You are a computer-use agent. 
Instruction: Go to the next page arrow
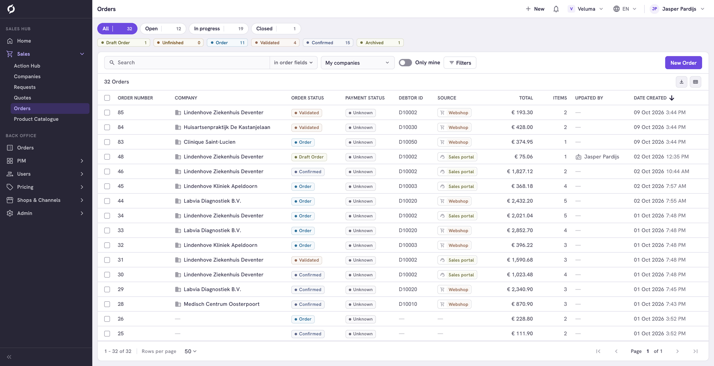pos(677,351)
